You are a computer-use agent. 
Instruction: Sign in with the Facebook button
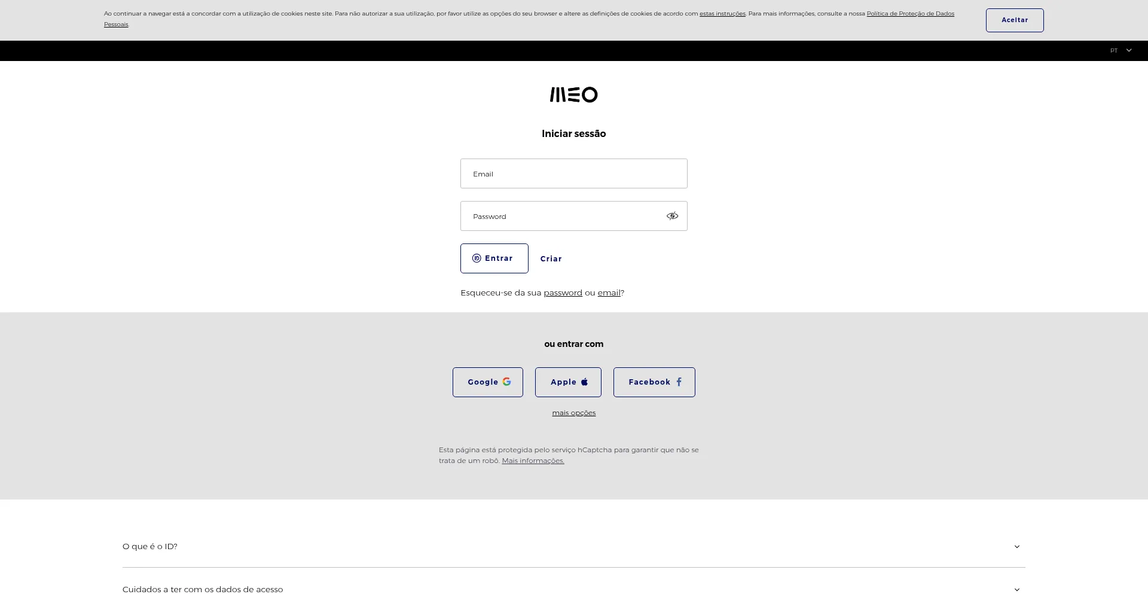click(654, 382)
